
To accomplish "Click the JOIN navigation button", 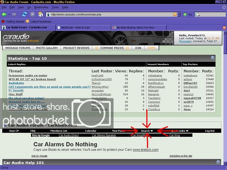I will (x=138, y=48).
